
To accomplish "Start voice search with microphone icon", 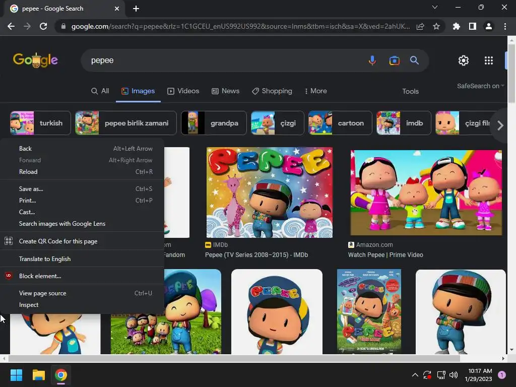I will pyautogui.click(x=372, y=60).
